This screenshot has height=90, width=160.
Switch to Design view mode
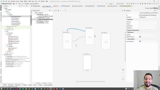click(x=156, y=8)
